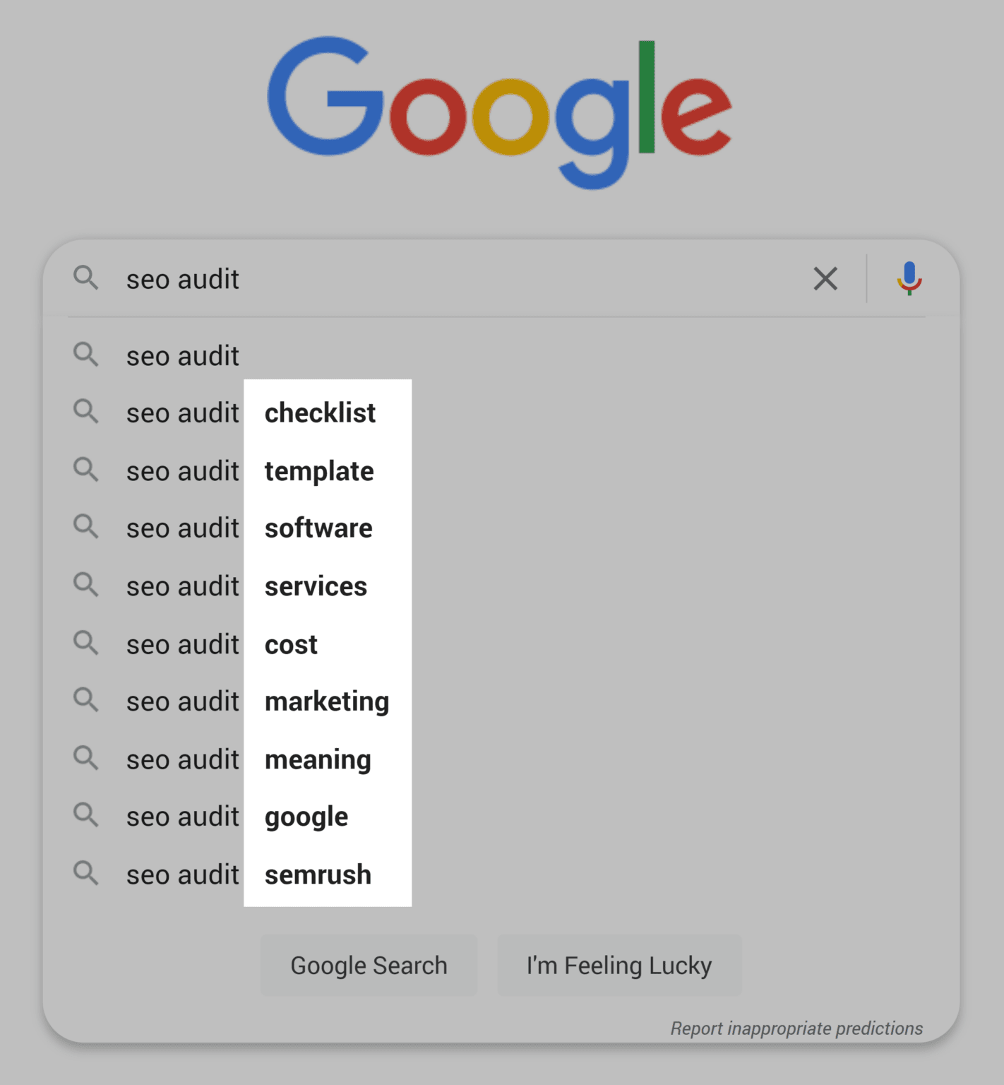1004x1085 pixels.
Task: Open 'Report inappropriate predictions' link
Action: click(796, 1028)
